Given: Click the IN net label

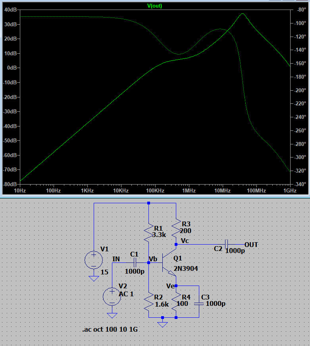Looking at the screenshot, I should (116, 259).
